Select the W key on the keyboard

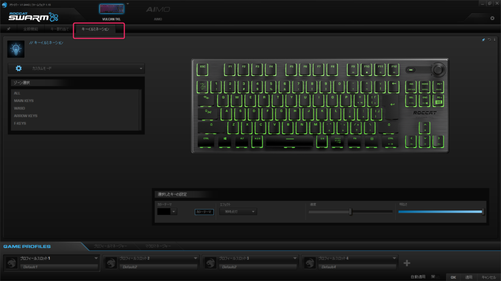237,100
